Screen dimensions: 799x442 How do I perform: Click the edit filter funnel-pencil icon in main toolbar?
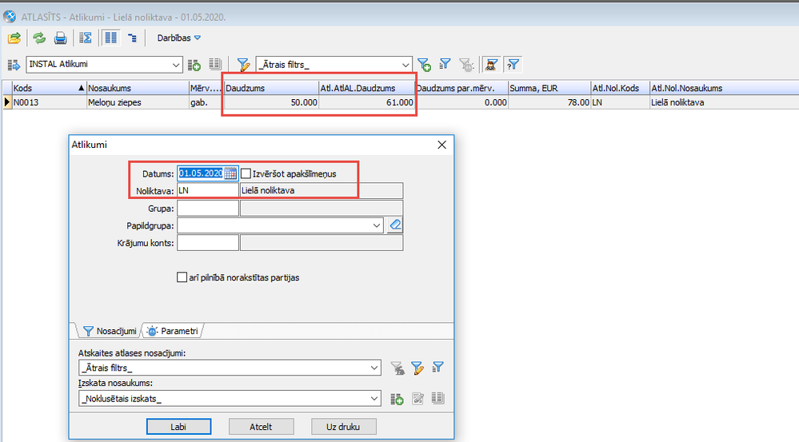pos(243,65)
